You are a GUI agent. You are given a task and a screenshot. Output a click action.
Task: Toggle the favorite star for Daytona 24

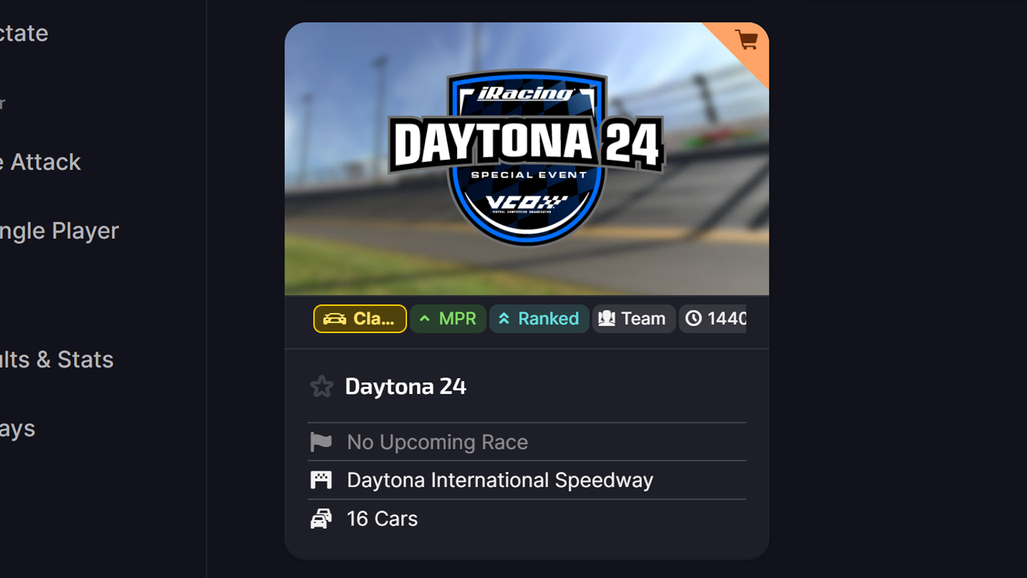[323, 386]
